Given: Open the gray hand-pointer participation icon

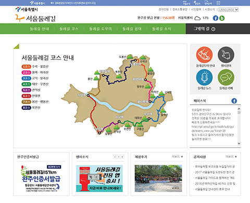Looking at the screenshot, I should coord(226,55).
